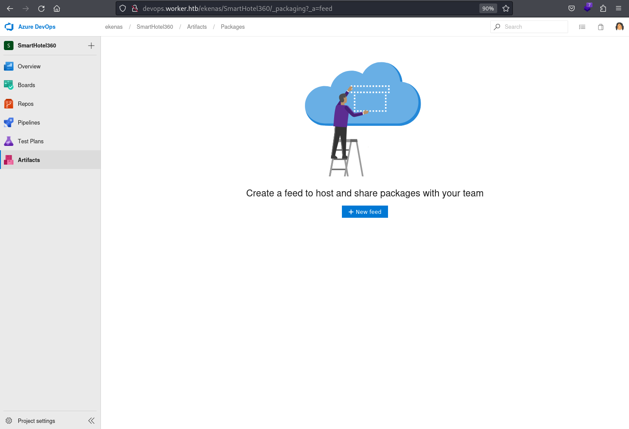Collapse the sidebar with double chevron
This screenshot has height=429, width=629.
[91, 421]
